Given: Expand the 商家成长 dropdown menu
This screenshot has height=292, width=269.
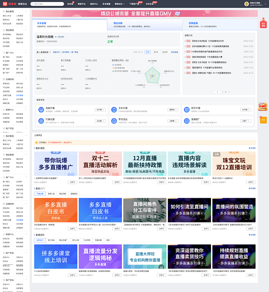Looking at the screenshot, I should pos(119,4).
